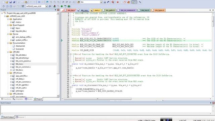This screenshot has height=121, width=215.
Task: Click the Paste clipboard icon
Action: click(26, 2)
